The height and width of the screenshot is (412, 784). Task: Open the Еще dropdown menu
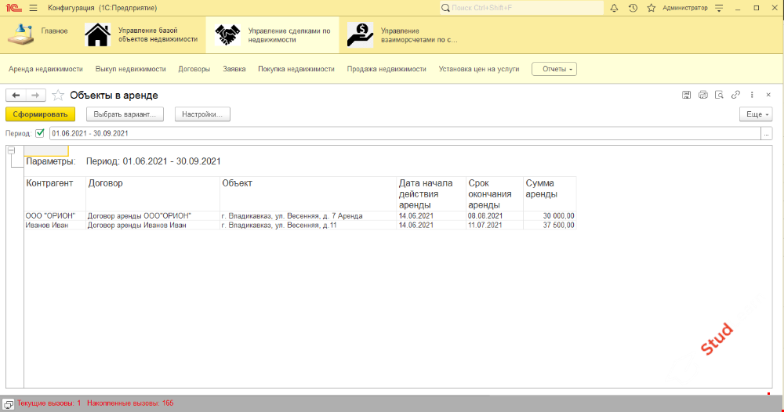pyautogui.click(x=756, y=114)
